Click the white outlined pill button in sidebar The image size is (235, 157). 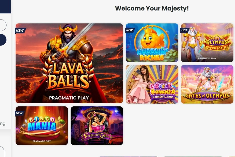tap(3, 25)
